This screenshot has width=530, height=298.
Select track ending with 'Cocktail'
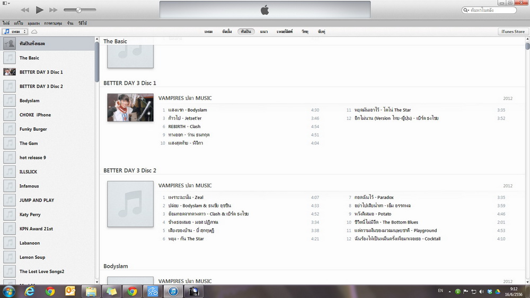426,239
